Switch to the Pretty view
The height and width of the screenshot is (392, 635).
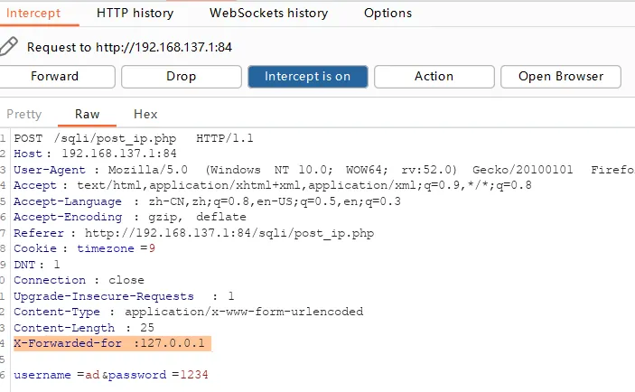24,114
